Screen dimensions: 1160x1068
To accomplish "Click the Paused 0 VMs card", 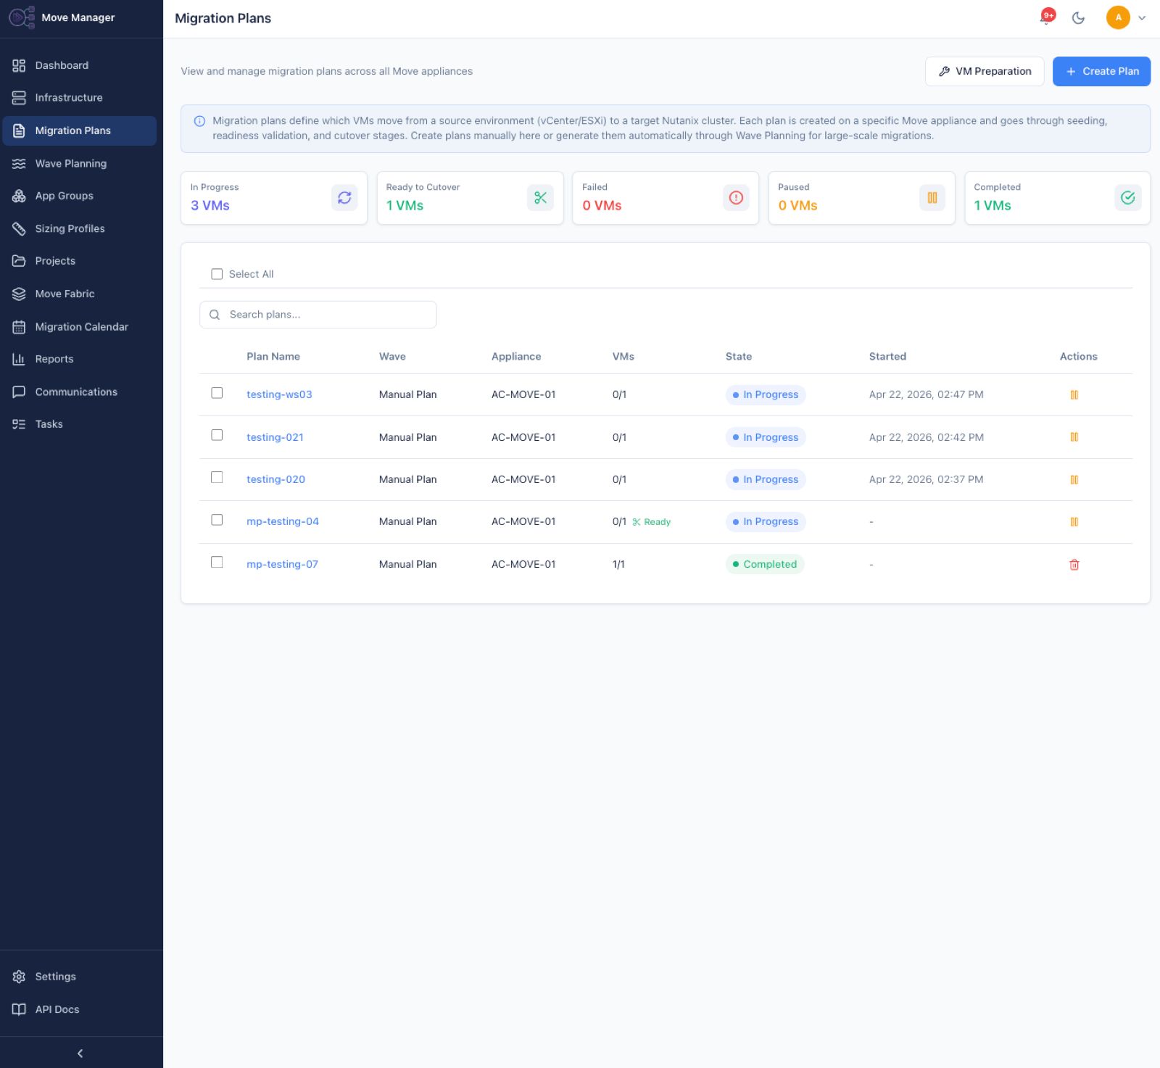I will tap(862, 198).
